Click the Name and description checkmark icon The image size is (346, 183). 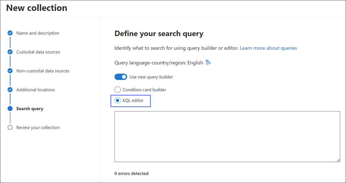click(x=10, y=33)
